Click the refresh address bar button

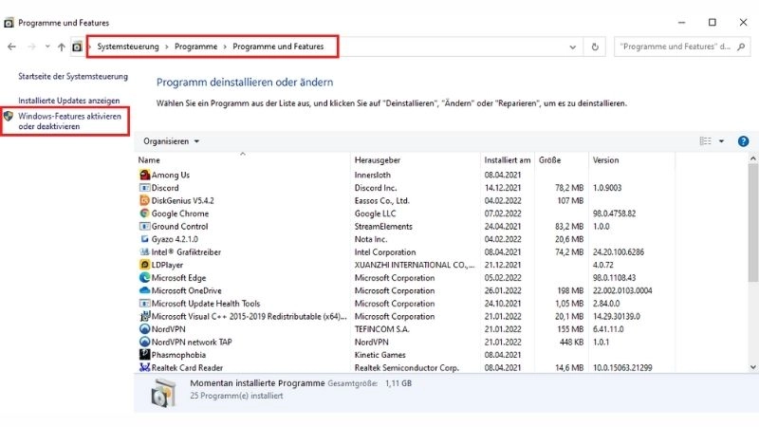[x=595, y=46]
